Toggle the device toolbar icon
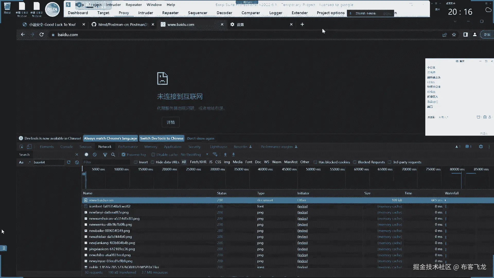The image size is (494, 278). pos(29,147)
